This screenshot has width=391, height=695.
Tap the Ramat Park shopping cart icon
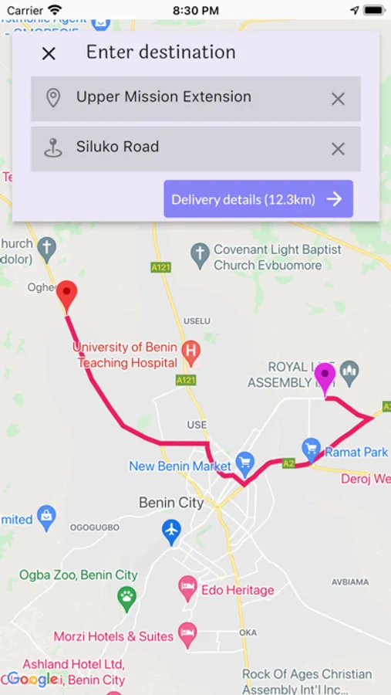point(311,449)
